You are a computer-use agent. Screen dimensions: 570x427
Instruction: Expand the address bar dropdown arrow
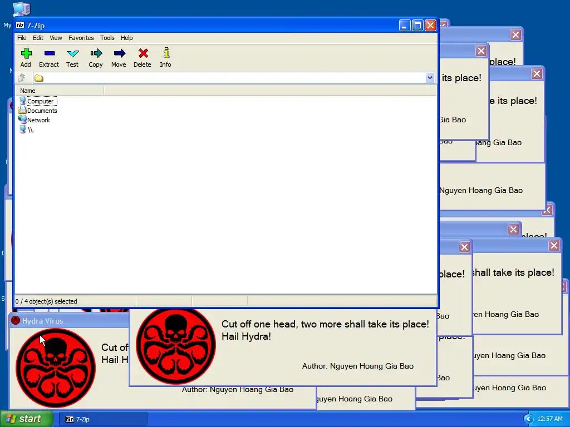tap(430, 78)
